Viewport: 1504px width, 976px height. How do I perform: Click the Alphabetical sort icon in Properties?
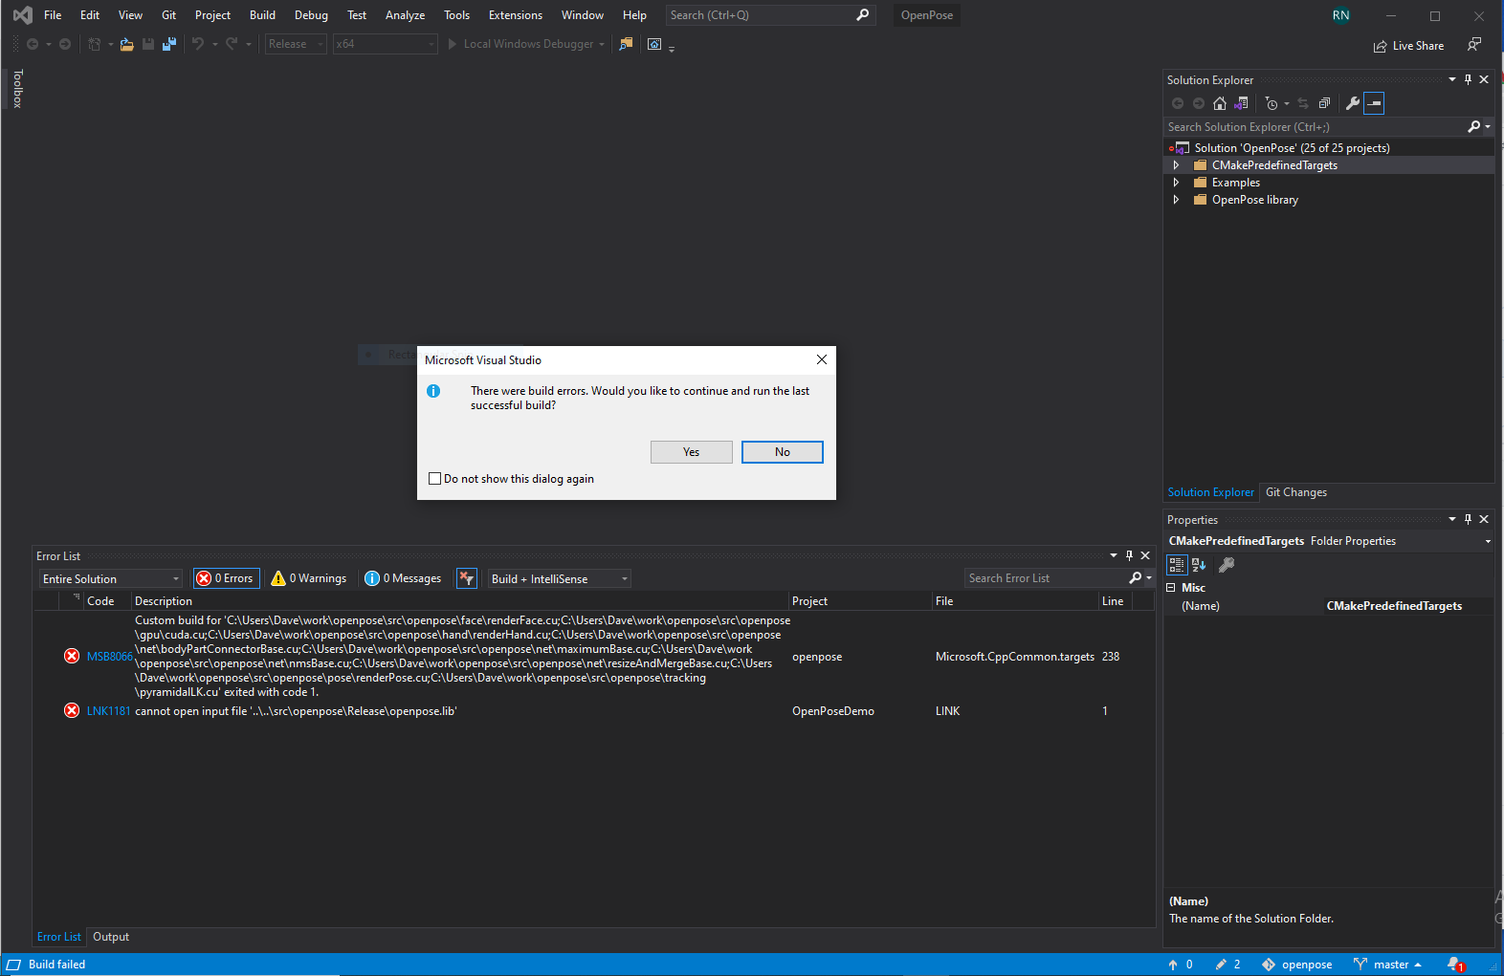(1199, 565)
